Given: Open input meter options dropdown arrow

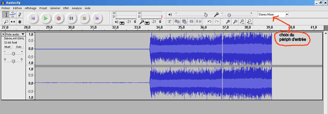Looking at the screenshot, I should [147, 23].
